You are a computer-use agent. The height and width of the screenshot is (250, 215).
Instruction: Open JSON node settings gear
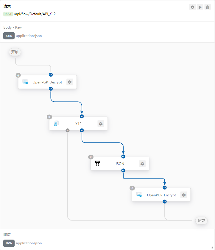142,164
